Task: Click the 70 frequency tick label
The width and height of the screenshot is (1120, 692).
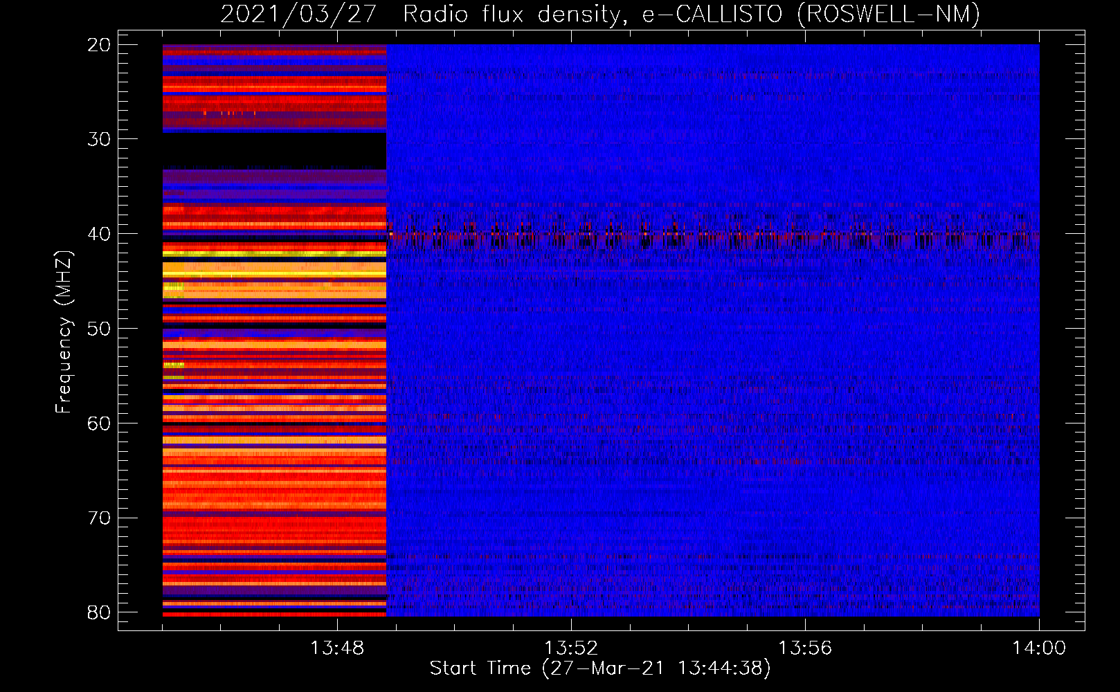Action: click(99, 518)
